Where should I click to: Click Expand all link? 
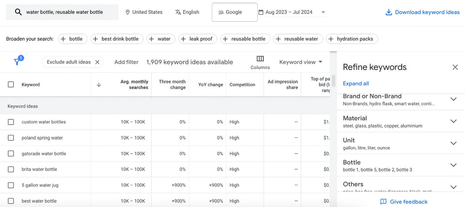point(356,83)
